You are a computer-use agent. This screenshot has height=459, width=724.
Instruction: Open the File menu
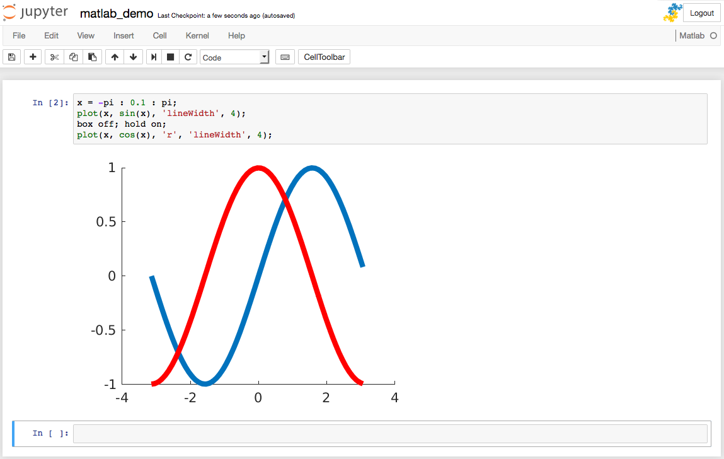point(19,36)
